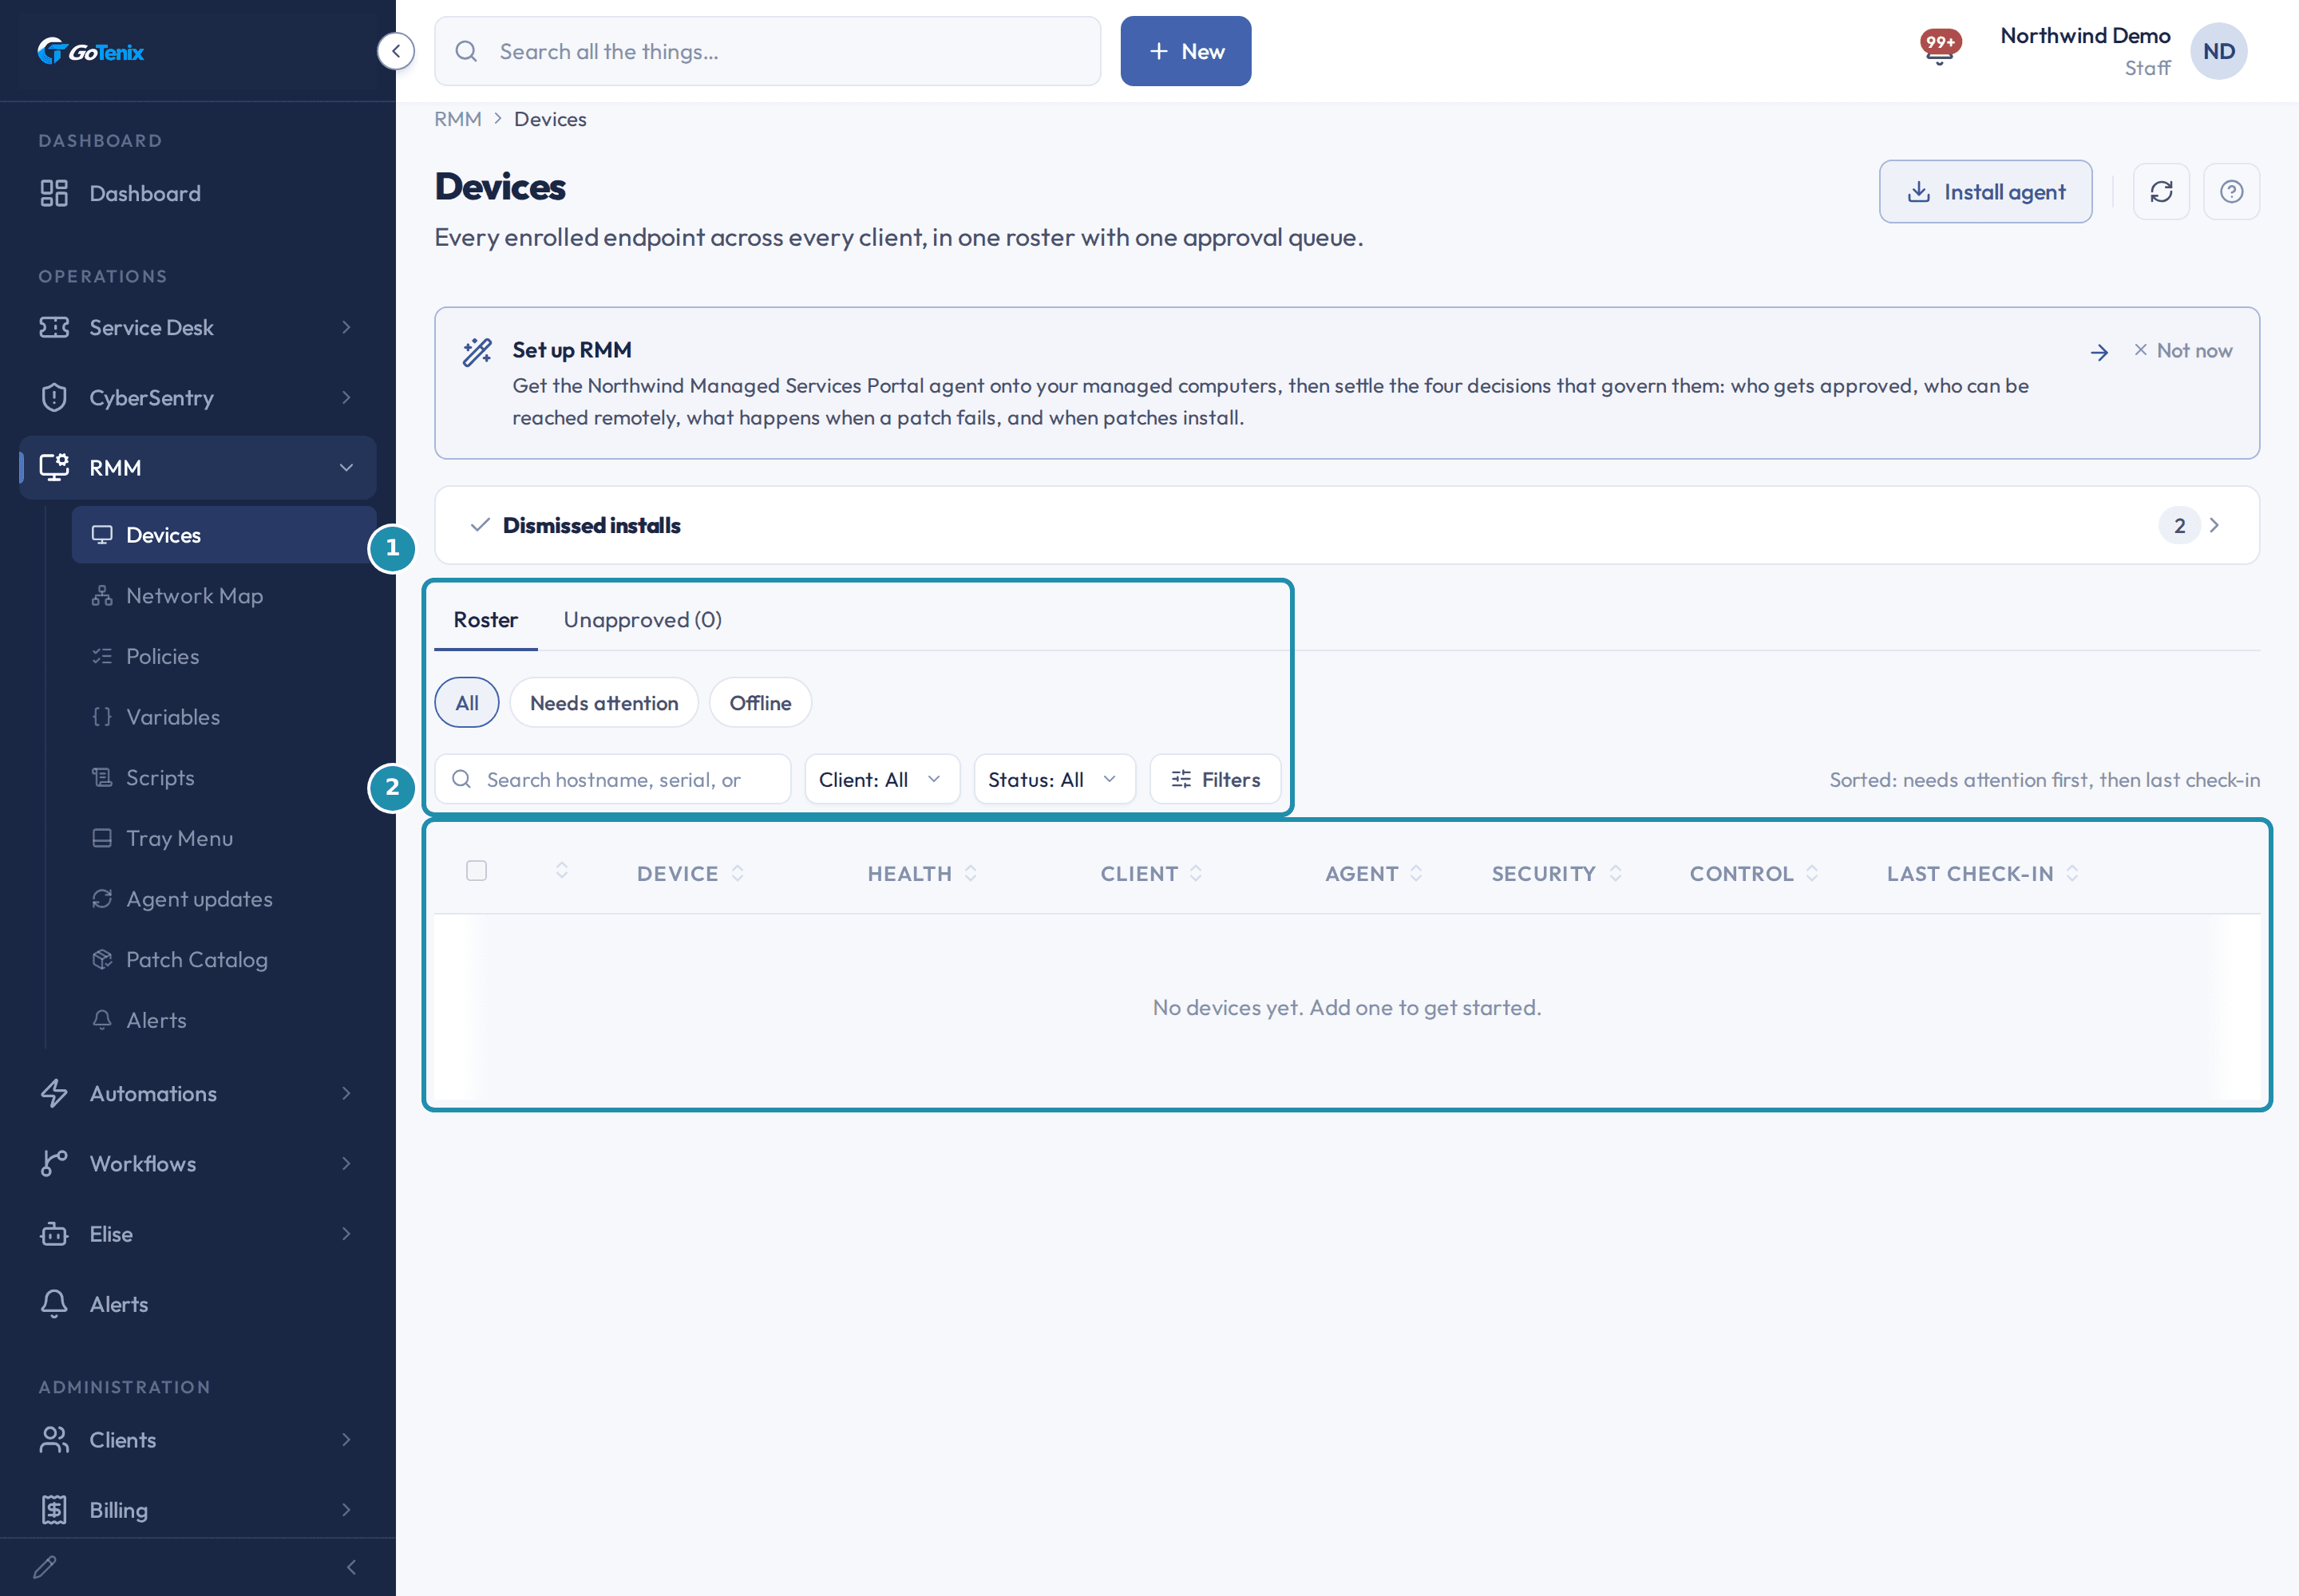This screenshot has height=1596, width=2299.
Task: Open the notifications 99+ chat icon
Action: point(1940,47)
